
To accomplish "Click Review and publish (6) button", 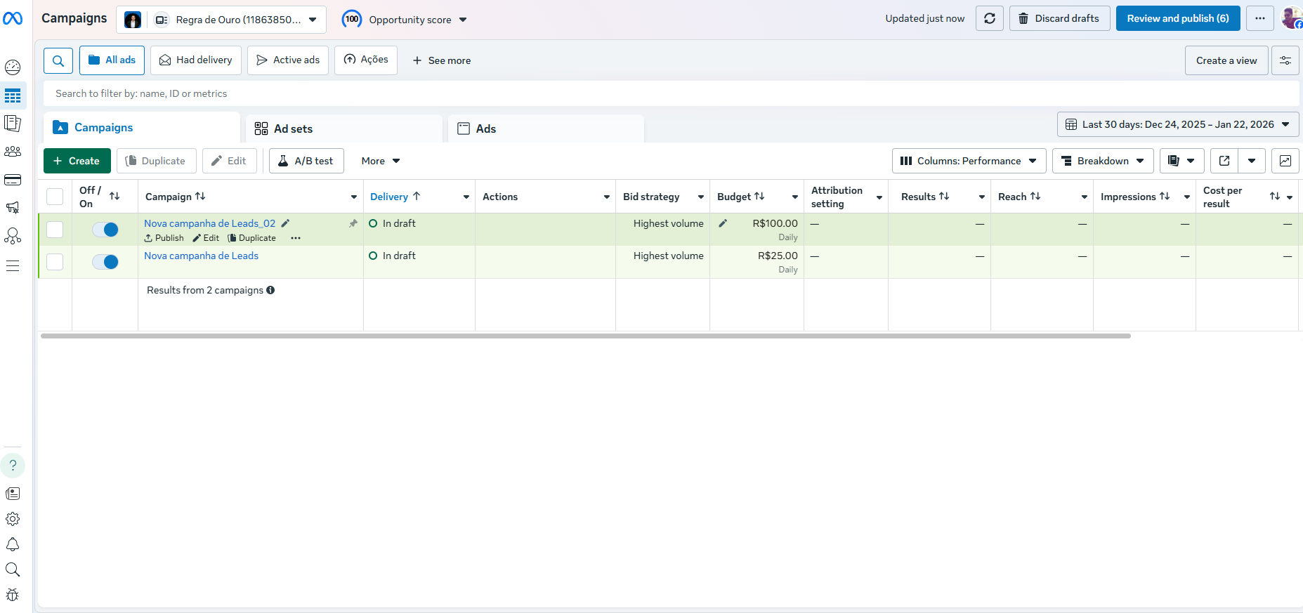I will pyautogui.click(x=1177, y=18).
